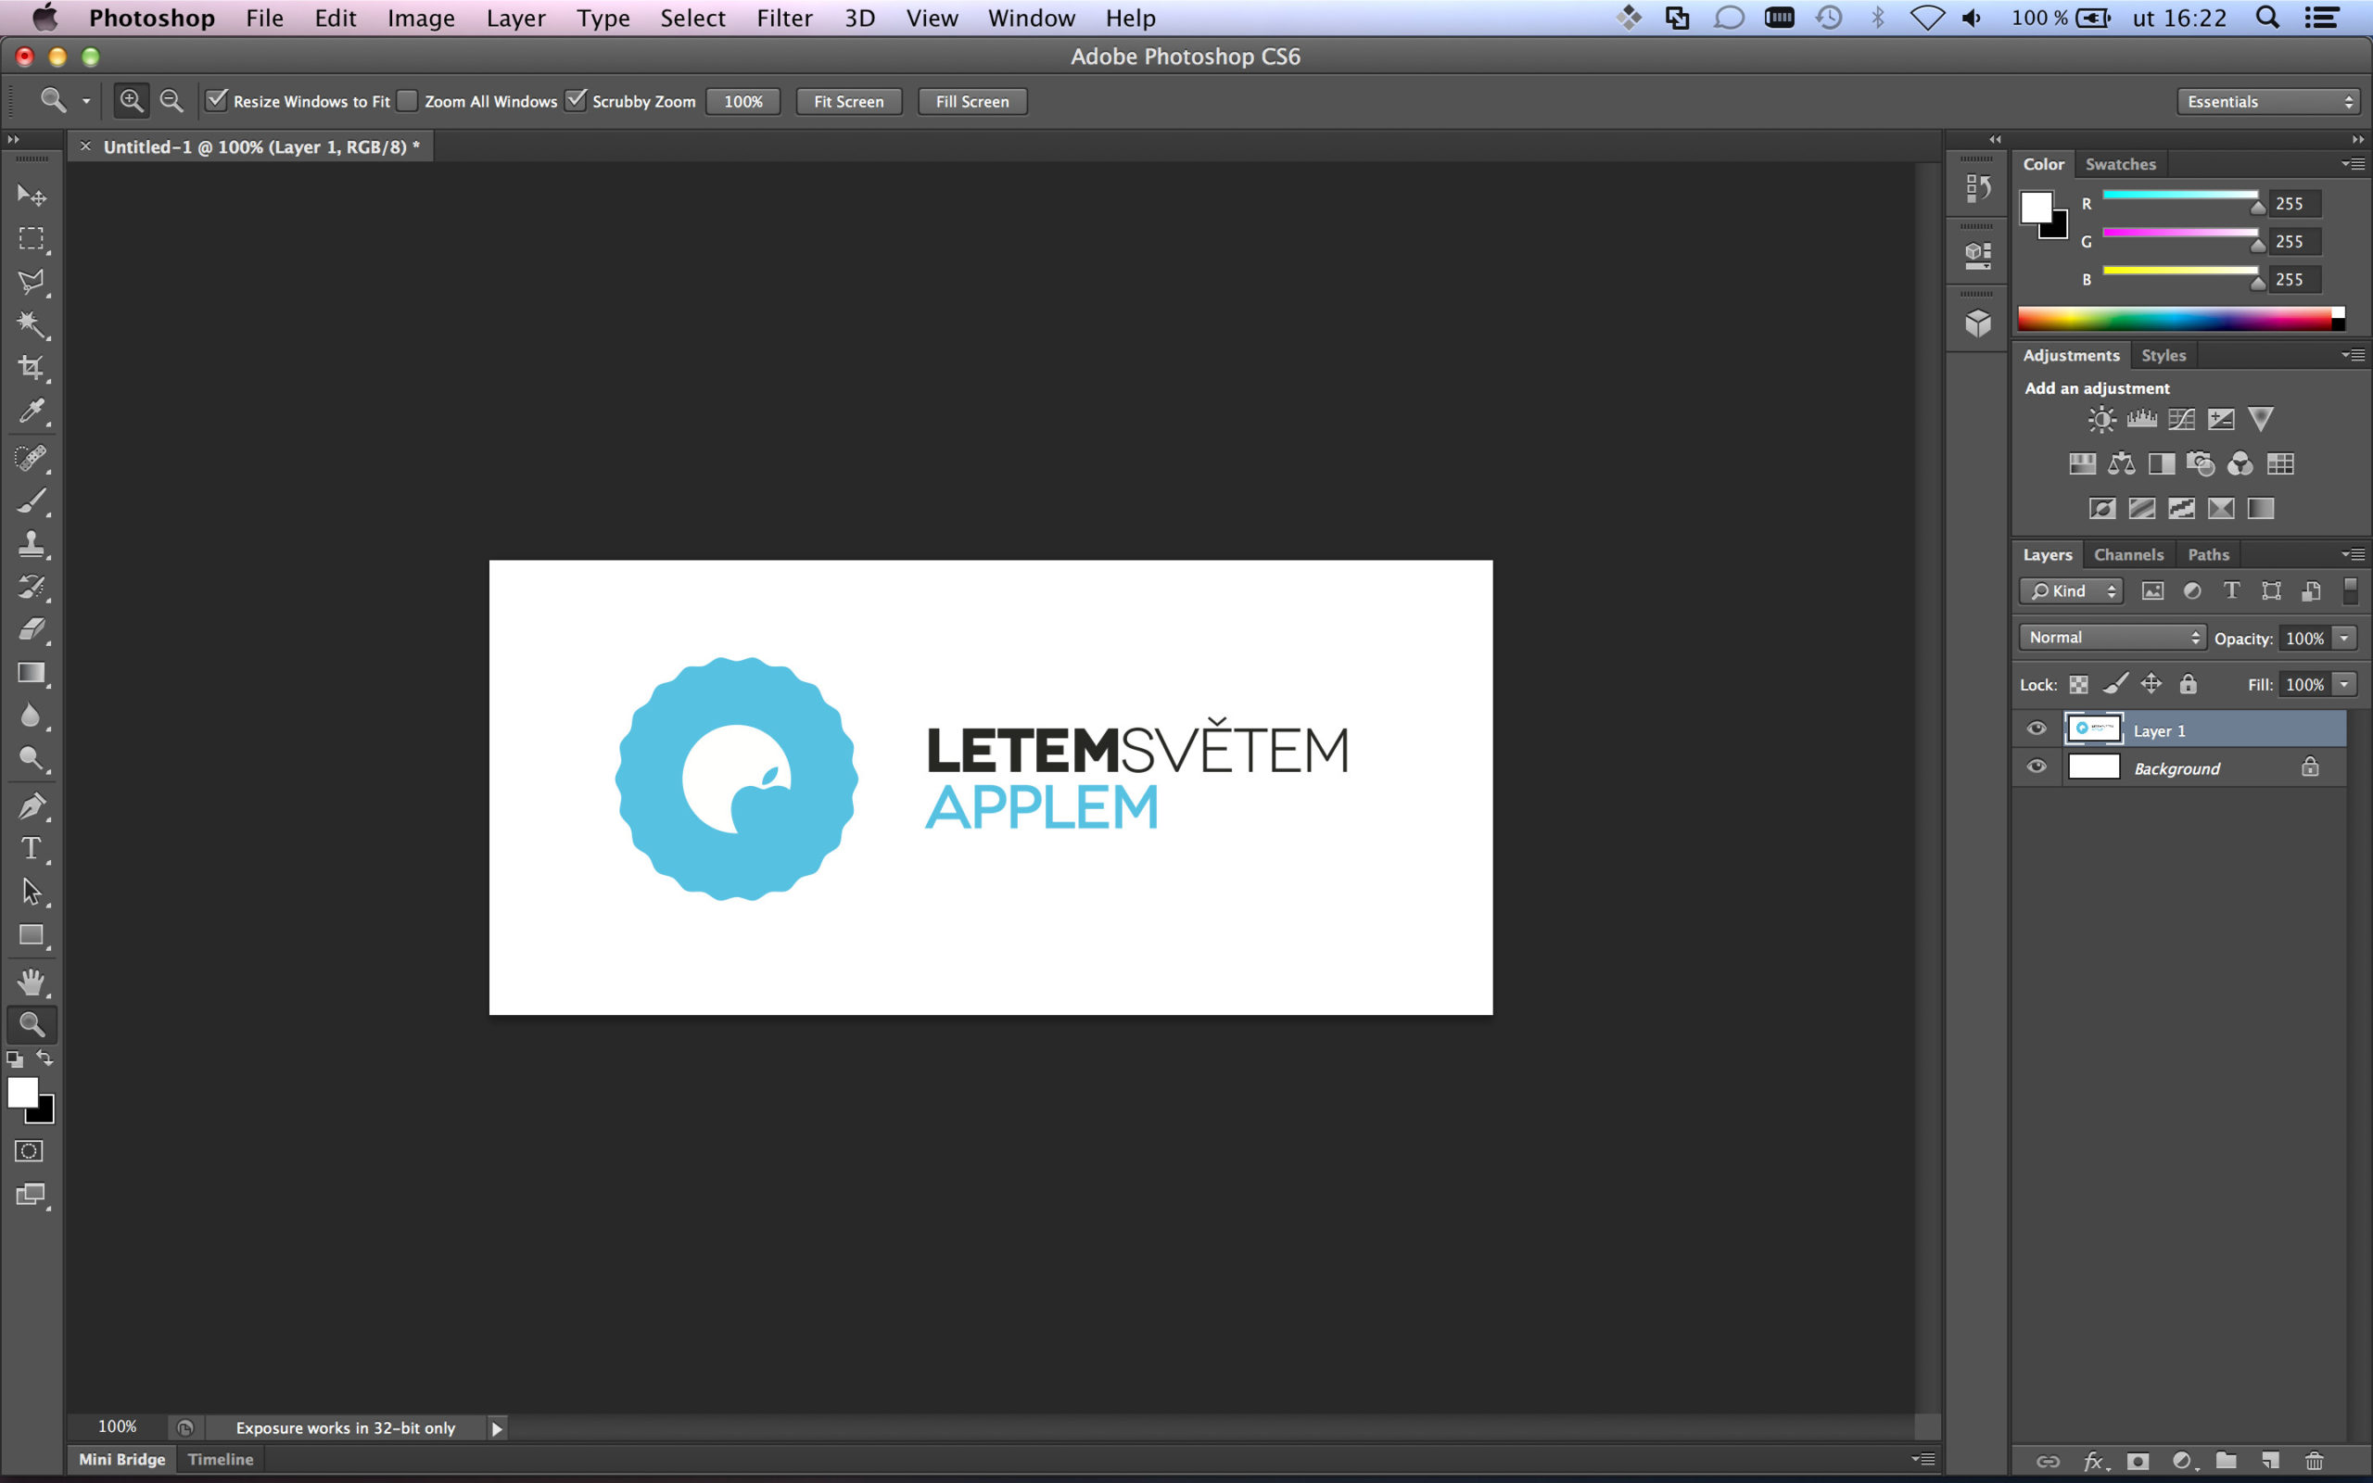2373x1483 pixels.
Task: Select the Move tool
Action: click(x=32, y=196)
